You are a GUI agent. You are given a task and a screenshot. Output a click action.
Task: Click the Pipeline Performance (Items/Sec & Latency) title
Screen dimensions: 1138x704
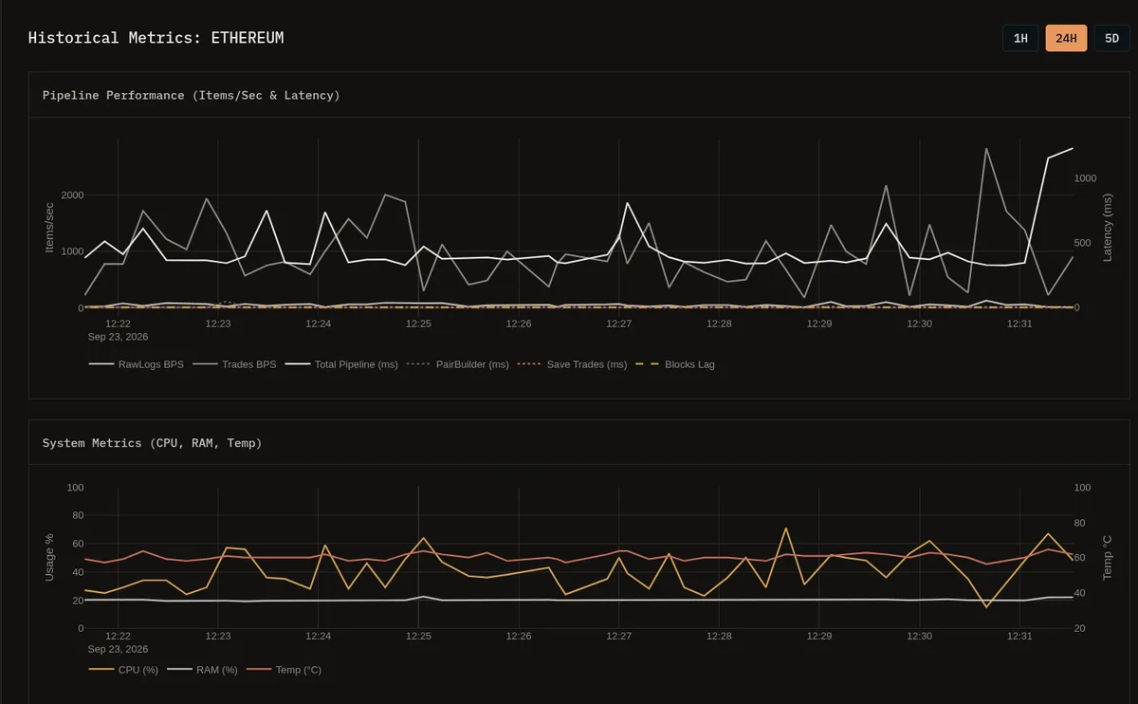tap(192, 95)
